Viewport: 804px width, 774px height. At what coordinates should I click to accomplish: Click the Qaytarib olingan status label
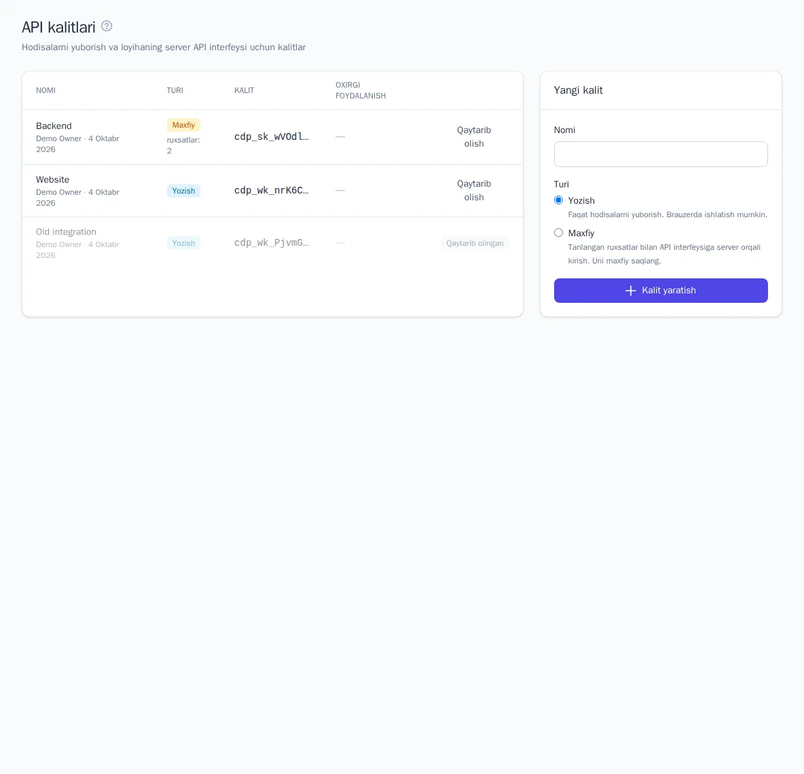coord(475,243)
